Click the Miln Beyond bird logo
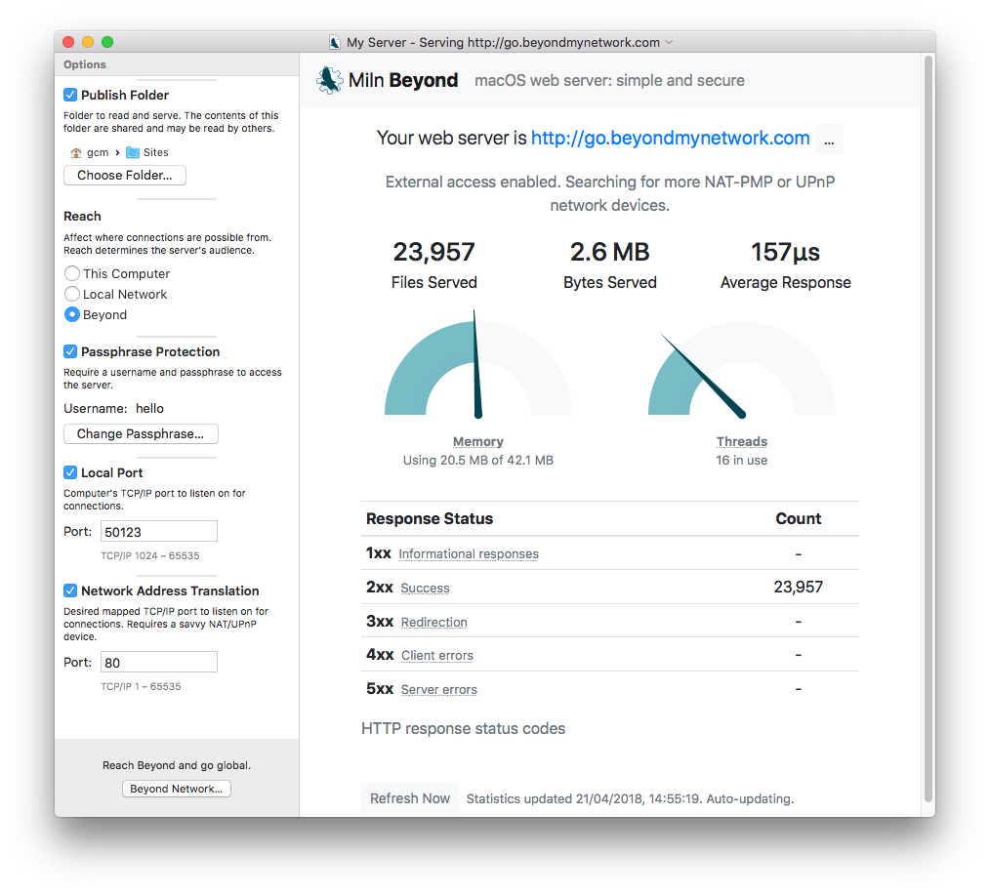This screenshot has width=990, height=895. pyautogui.click(x=329, y=80)
